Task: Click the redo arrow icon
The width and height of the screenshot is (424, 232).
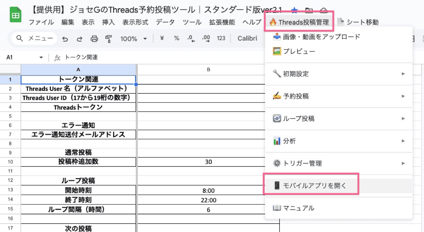Action: point(79,38)
